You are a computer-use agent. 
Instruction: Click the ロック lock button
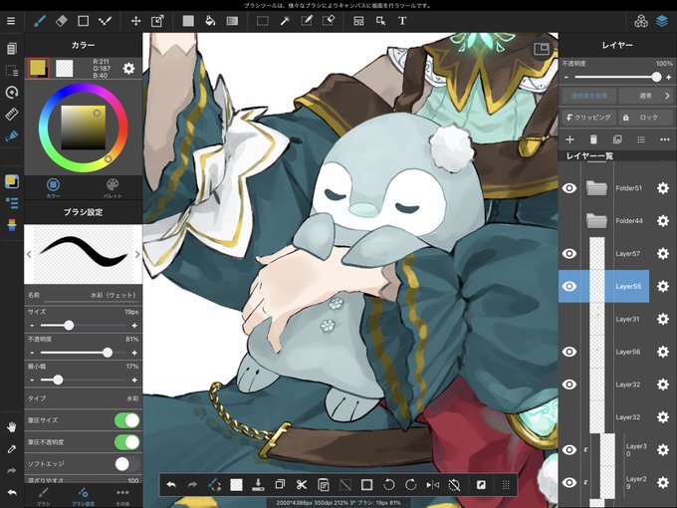pos(646,118)
